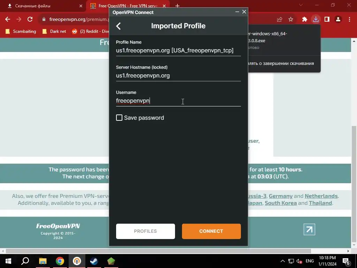Open the Chrome side panel icon
Screen dimensions: 357x268
pos(327,20)
